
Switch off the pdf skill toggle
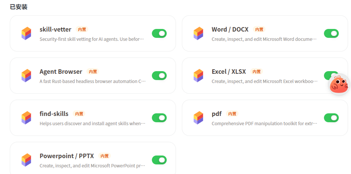pos(331,118)
